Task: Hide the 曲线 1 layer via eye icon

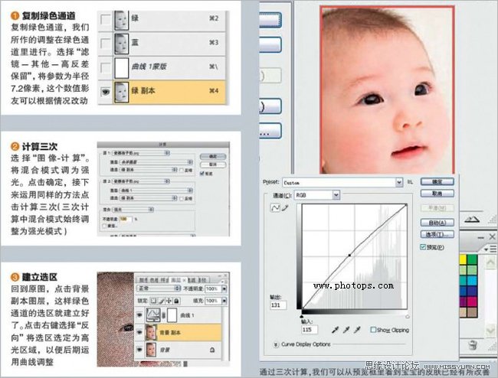Action: tap(139, 315)
